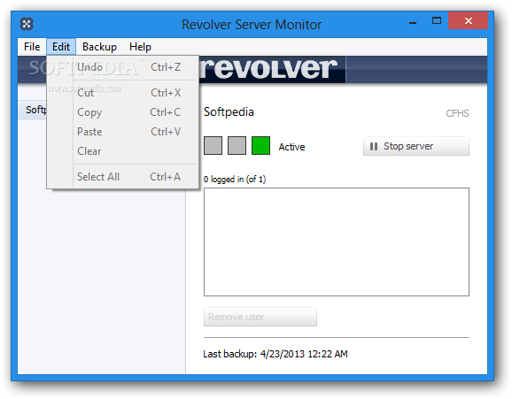Click the revolver logo banner
The image size is (512, 399).
272,69
